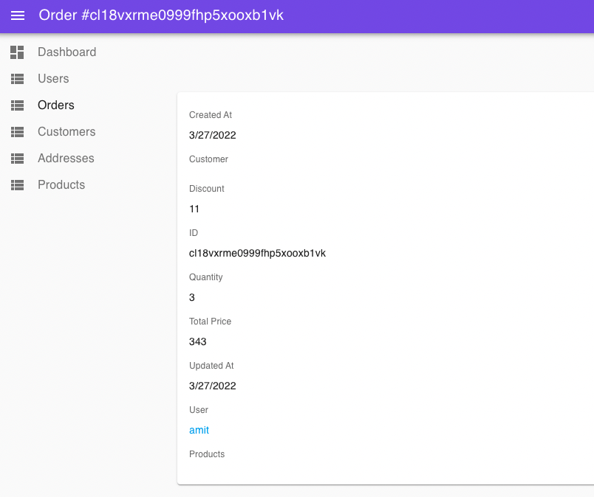Screen dimensions: 594x497
Task: Go to the Customers section
Action: 66,131
